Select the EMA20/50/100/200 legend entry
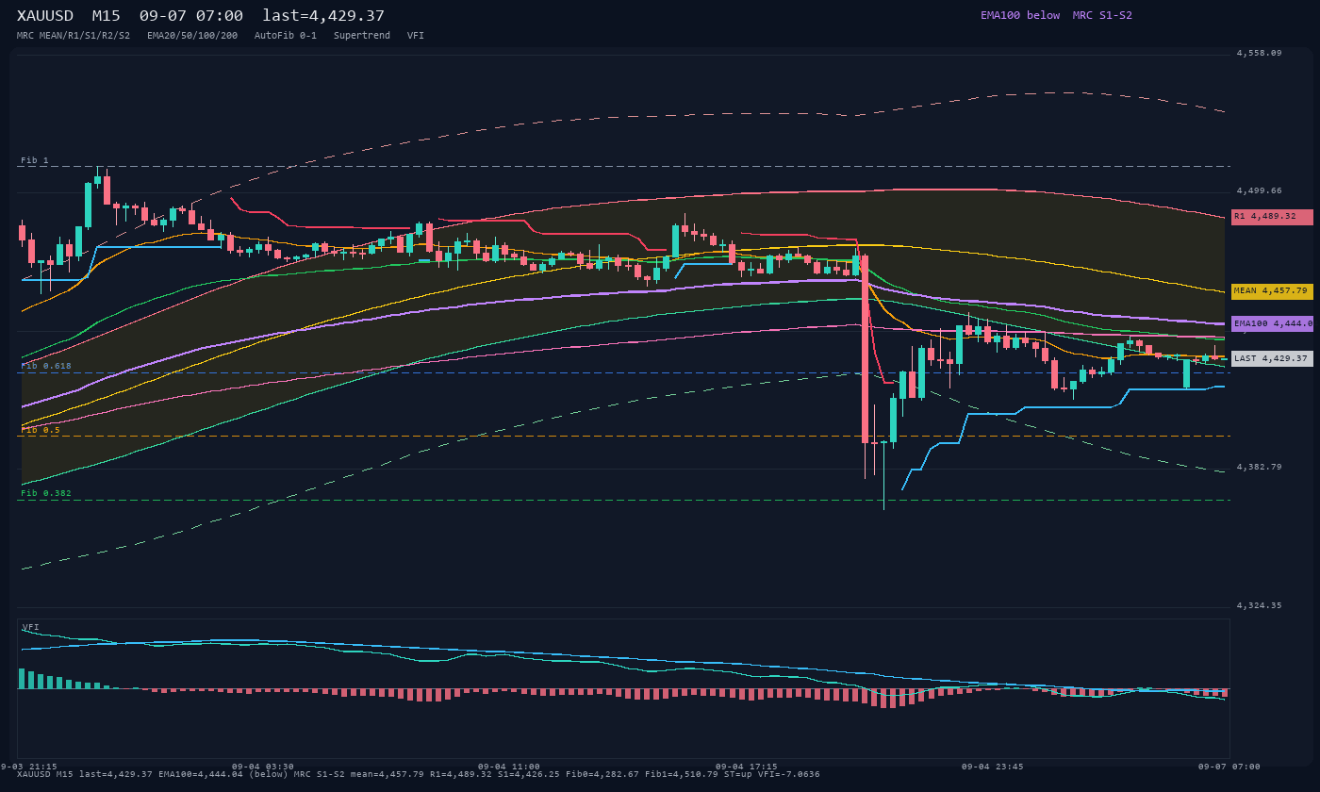The width and height of the screenshot is (1320, 792). pyautogui.click(x=192, y=35)
